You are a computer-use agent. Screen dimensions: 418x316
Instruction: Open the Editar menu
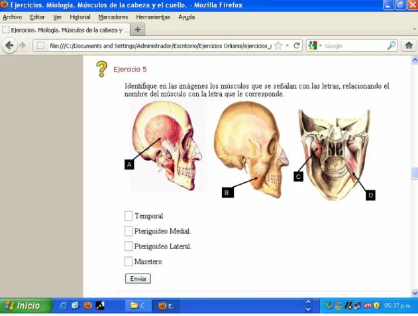point(37,17)
